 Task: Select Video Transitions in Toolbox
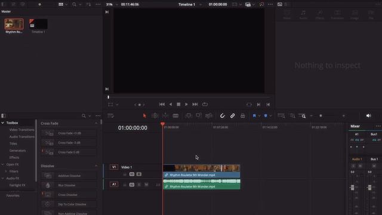pyautogui.click(x=21, y=130)
